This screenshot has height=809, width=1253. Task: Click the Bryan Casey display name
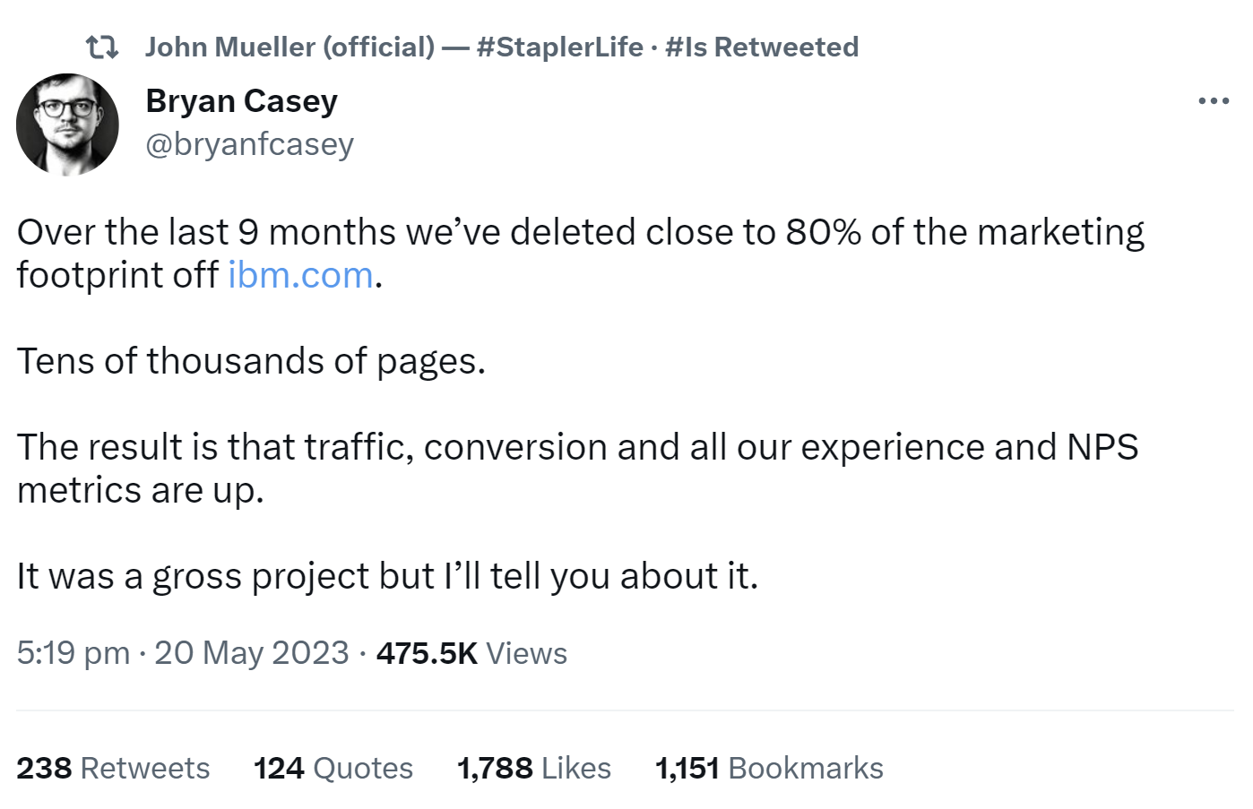click(x=240, y=100)
